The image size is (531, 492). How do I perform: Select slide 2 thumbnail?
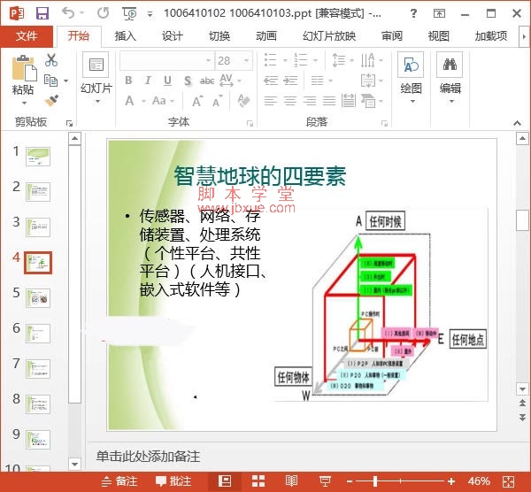tap(38, 192)
